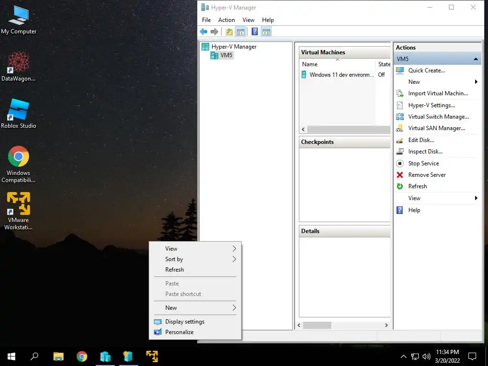Screen dimensions: 488x366
Task: Click the Up one level folder icon
Action: click(x=229, y=31)
